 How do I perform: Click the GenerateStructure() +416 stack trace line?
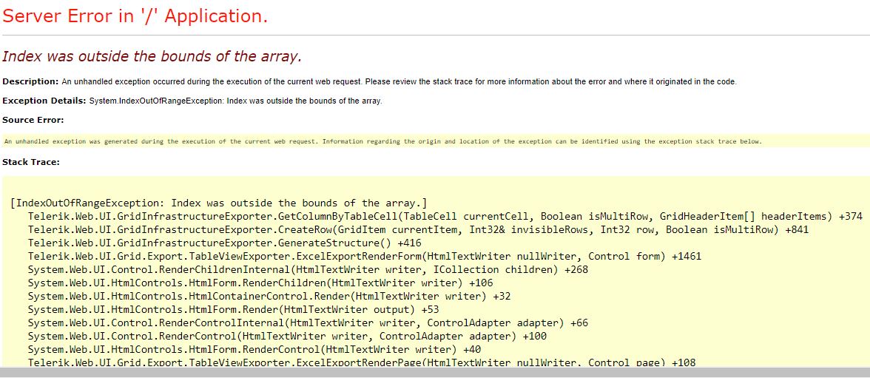[x=223, y=243]
